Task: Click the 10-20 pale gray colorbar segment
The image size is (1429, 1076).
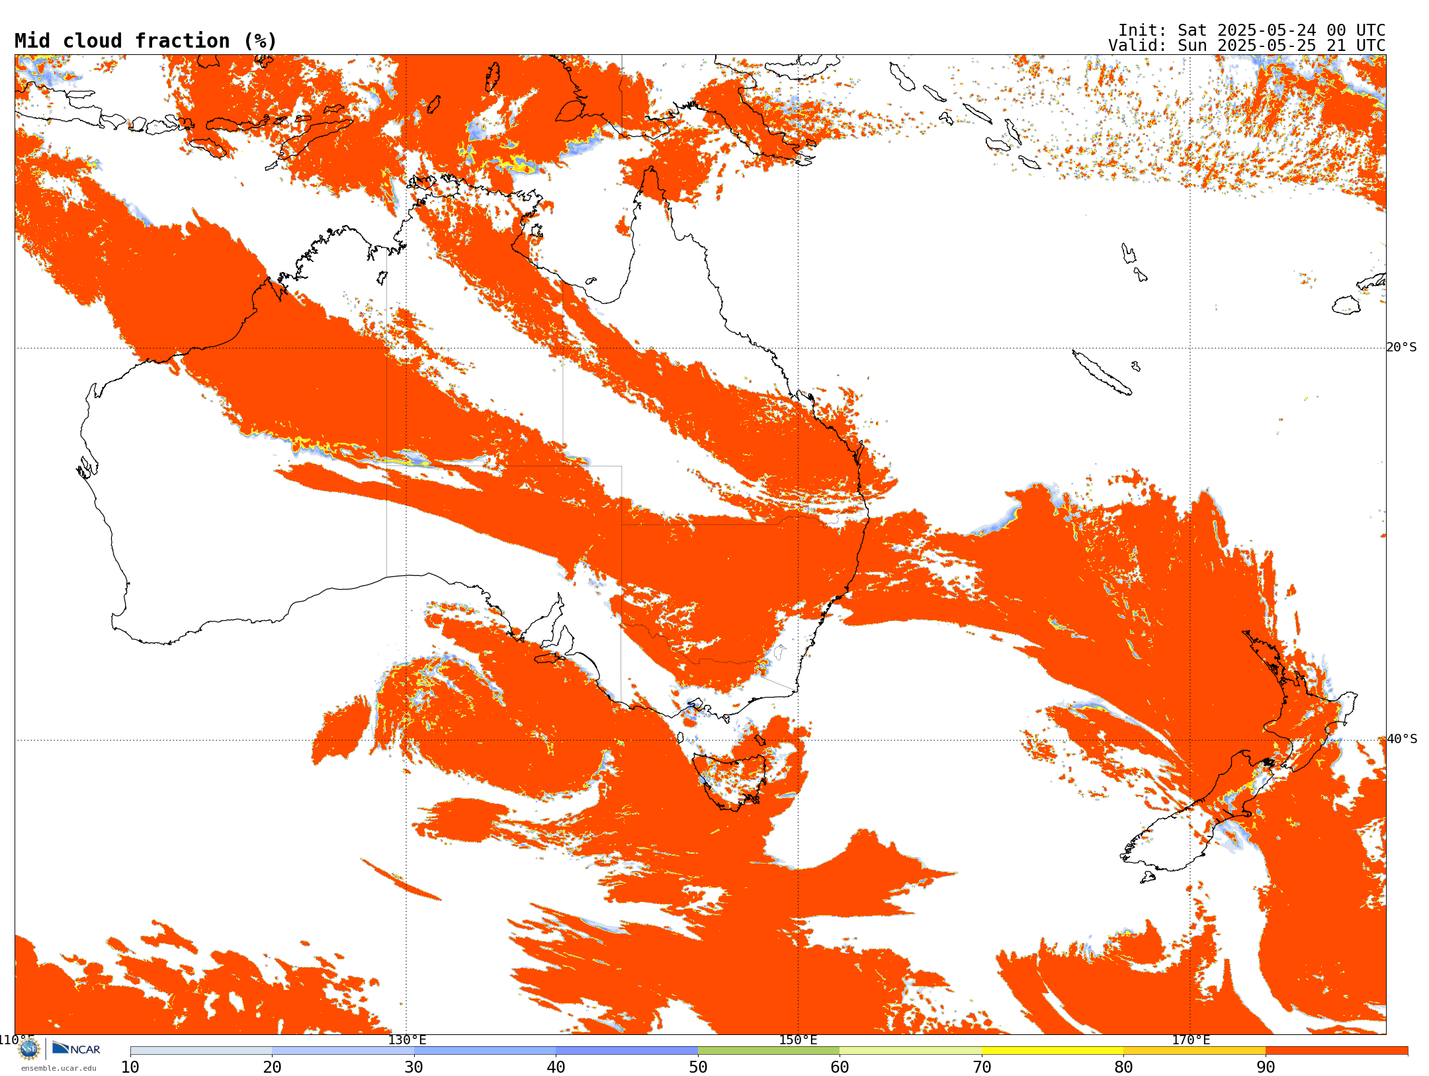Action: click(x=201, y=1051)
